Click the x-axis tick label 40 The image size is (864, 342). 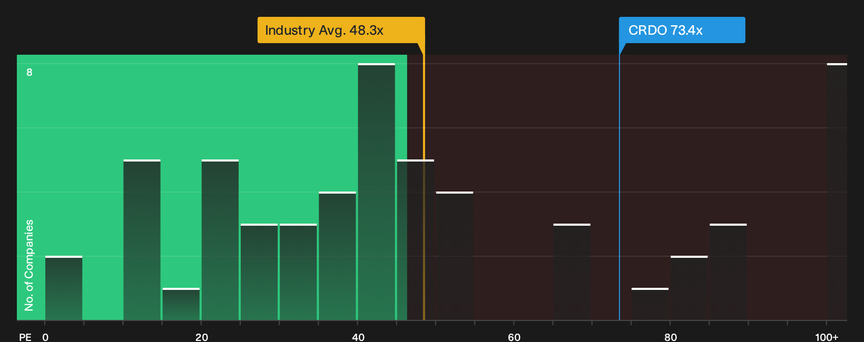[358, 337]
